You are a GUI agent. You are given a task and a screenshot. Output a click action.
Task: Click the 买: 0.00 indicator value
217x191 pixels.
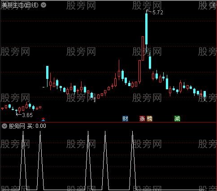[37, 126]
